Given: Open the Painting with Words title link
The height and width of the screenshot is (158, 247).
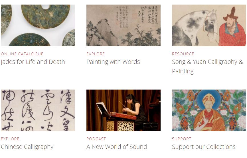Looking at the screenshot, I should point(113,62).
